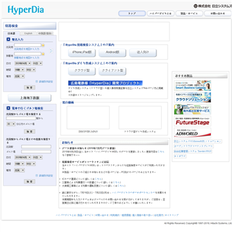The width and height of the screenshot is (232, 232).
Task: Open the 製品・サービス navigation tab
Action: coord(189,14)
